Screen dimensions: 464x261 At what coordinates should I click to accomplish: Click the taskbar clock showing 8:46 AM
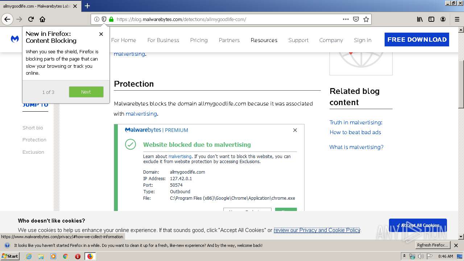[x=446, y=256]
